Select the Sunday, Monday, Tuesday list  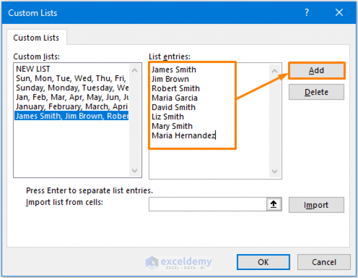[x=72, y=88]
